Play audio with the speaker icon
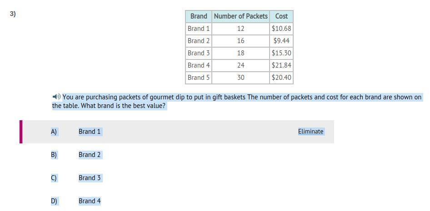The width and height of the screenshot is (430, 211). (56, 97)
